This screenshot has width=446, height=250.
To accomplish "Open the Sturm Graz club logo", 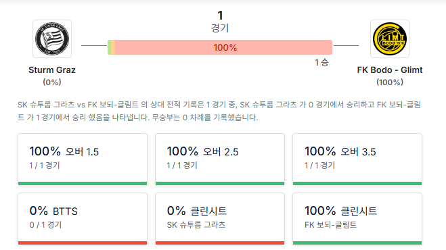I will pos(52,39).
